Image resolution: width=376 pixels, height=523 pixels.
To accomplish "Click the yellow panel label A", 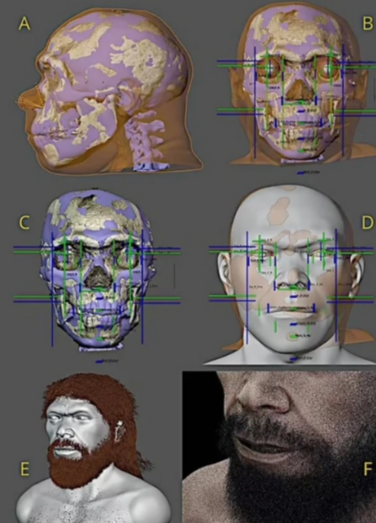I will [x=24, y=24].
